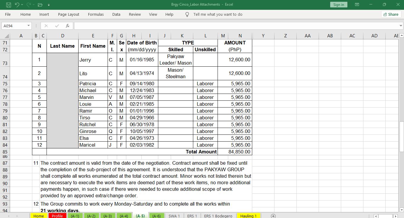
Task: Open the Profile sheet tab
Action: 57,216
